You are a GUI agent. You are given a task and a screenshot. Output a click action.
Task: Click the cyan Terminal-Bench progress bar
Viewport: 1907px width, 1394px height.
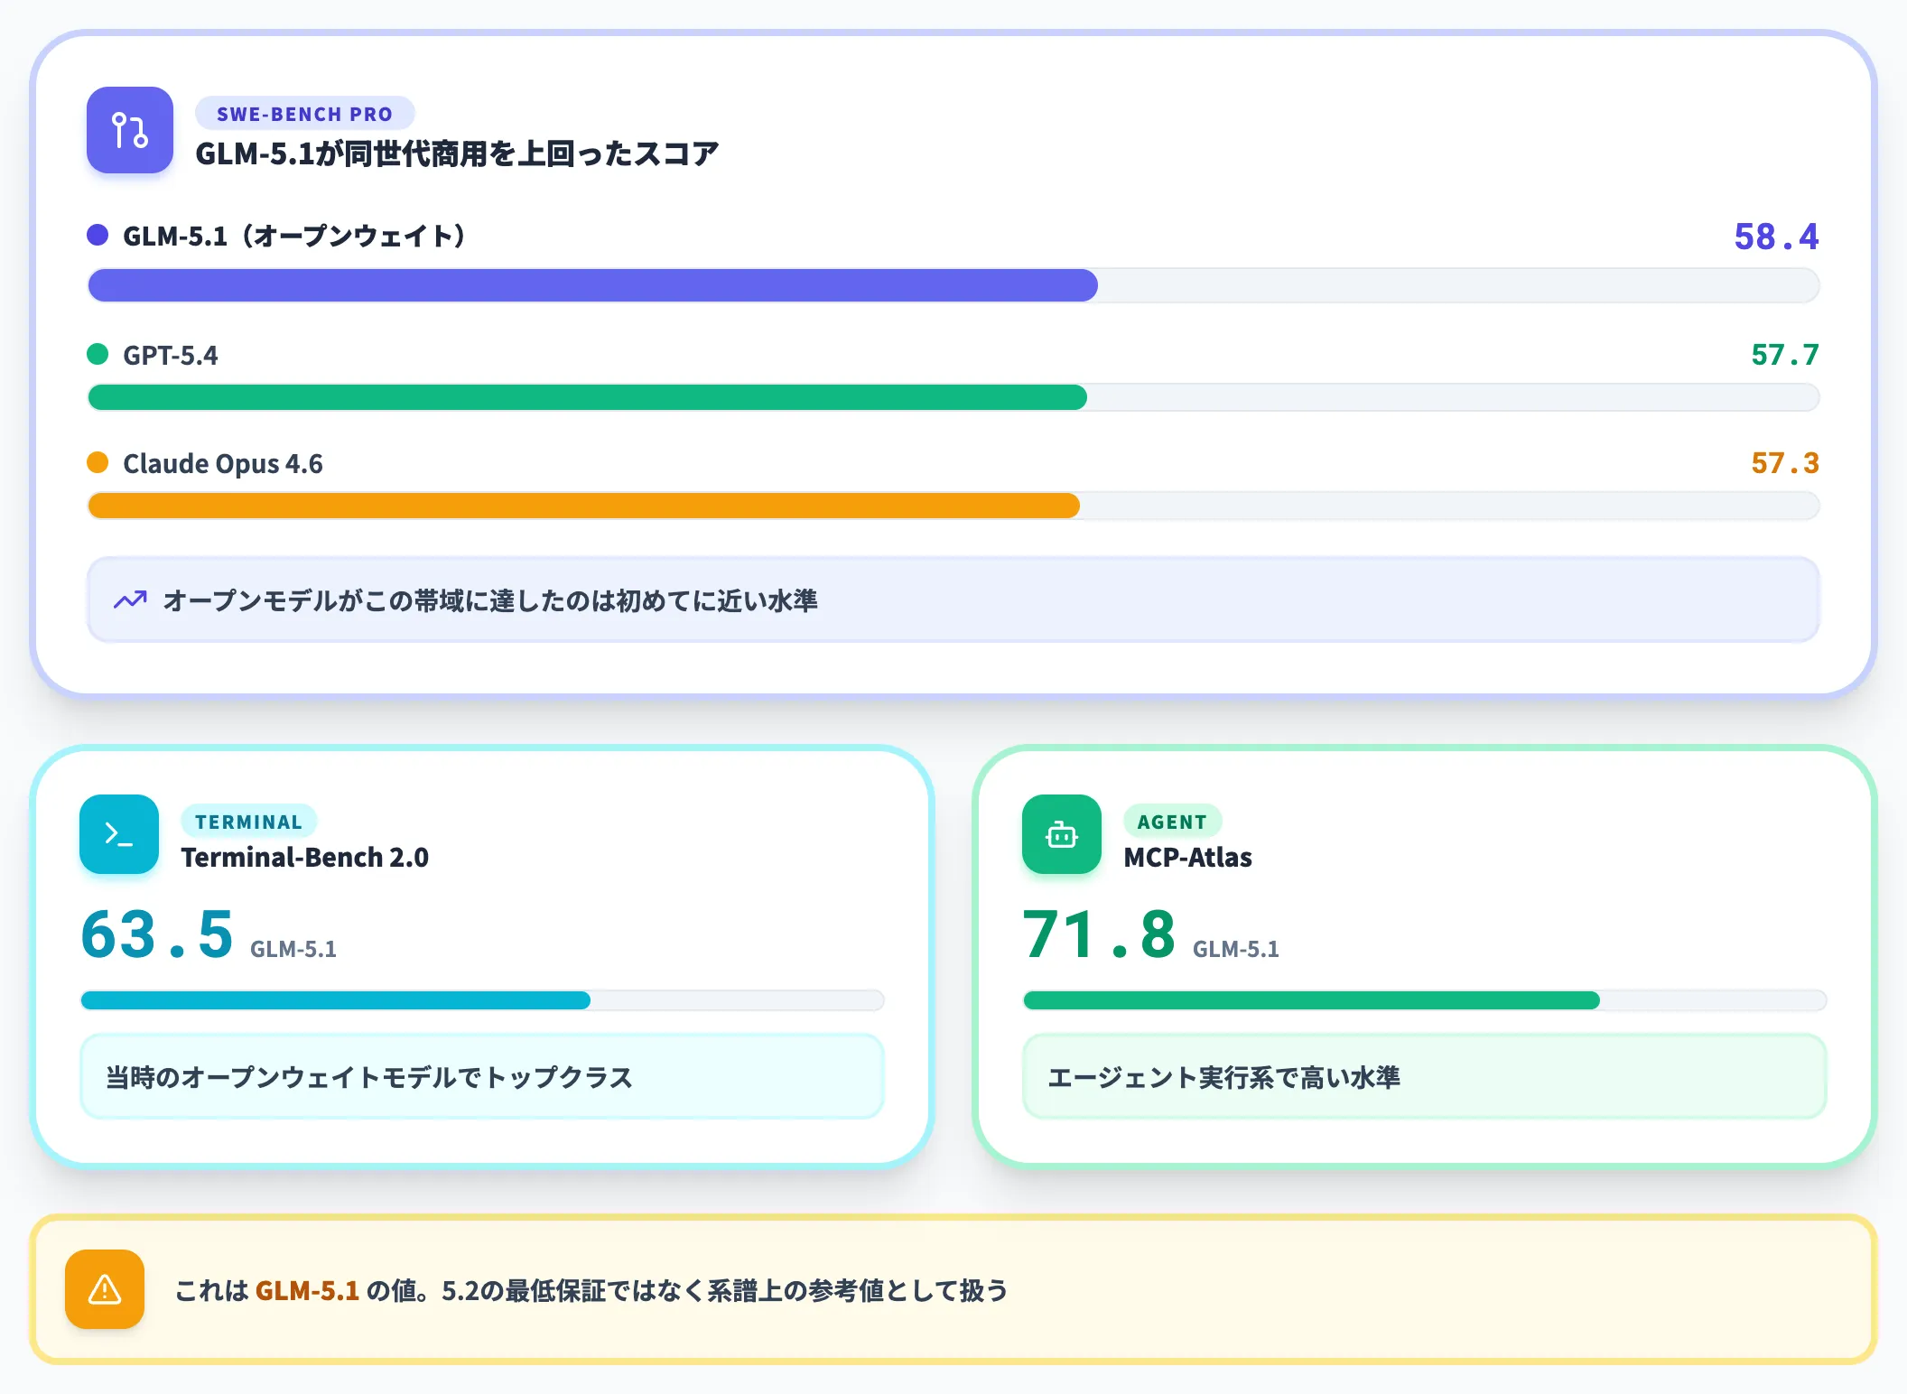point(336,1000)
